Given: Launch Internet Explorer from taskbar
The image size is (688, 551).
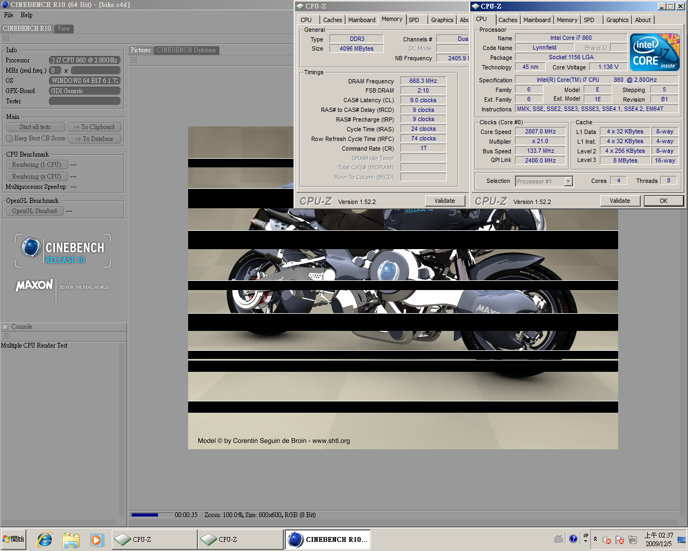Looking at the screenshot, I should click(45, 539).
